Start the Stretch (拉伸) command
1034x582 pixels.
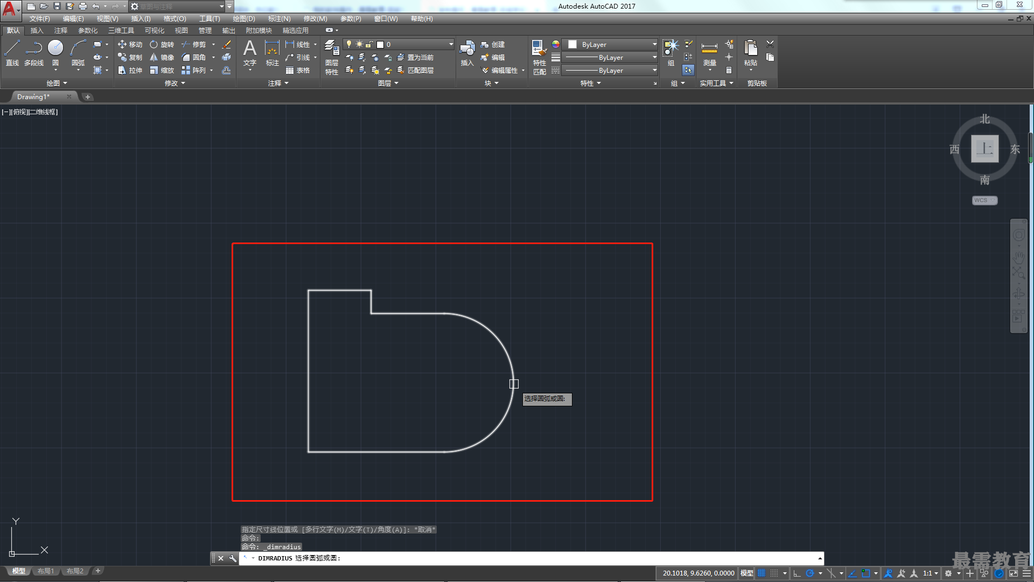point(130,70)
